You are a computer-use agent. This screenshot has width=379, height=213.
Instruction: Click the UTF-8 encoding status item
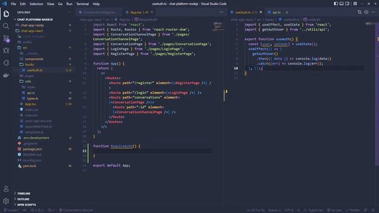289,210
